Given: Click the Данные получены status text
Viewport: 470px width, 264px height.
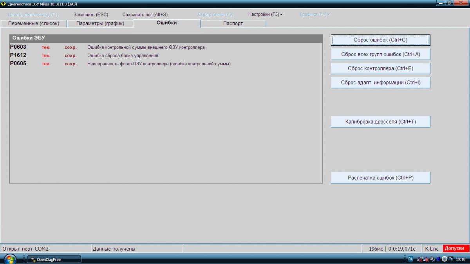Looking at the screenshot, I should coord(114,249).
